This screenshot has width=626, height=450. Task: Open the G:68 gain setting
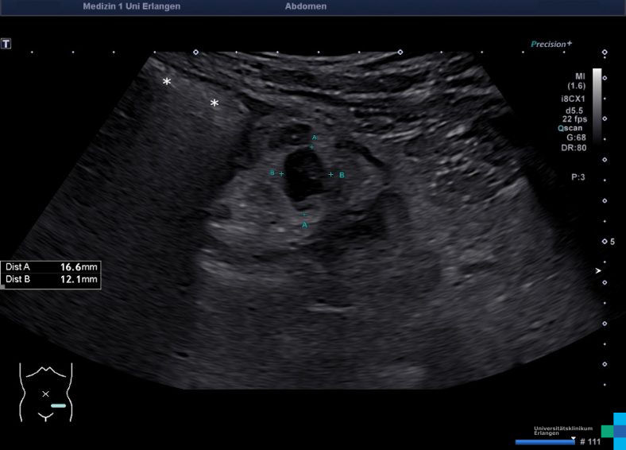pos(576,137)
